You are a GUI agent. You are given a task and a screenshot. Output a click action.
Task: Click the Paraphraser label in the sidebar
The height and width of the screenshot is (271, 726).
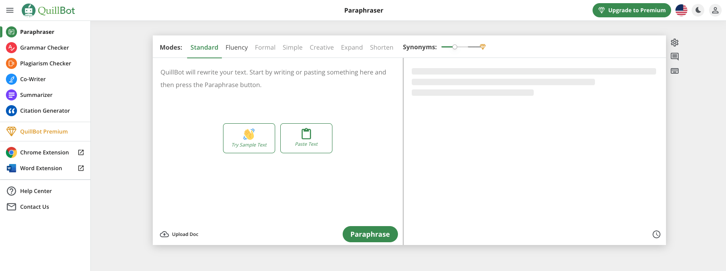tap(37, 32)
